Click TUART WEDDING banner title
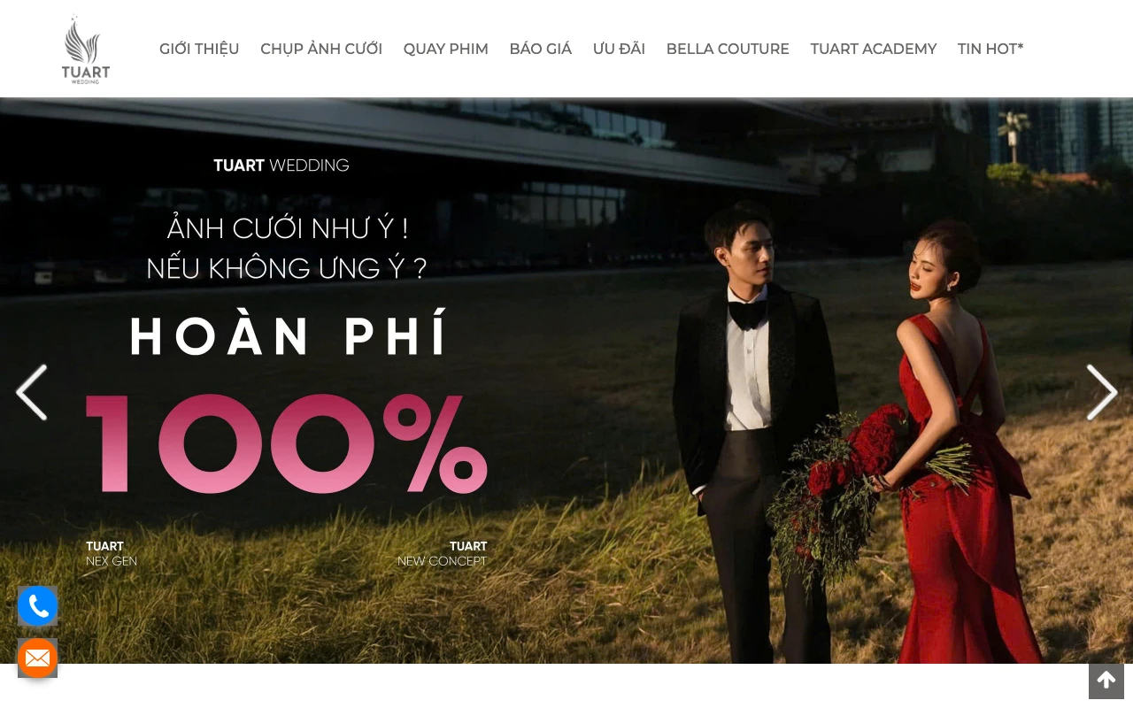1133x708 pixels. 281,165
